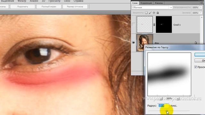
Task: Open the Окно menu
Action: [67, 1]
